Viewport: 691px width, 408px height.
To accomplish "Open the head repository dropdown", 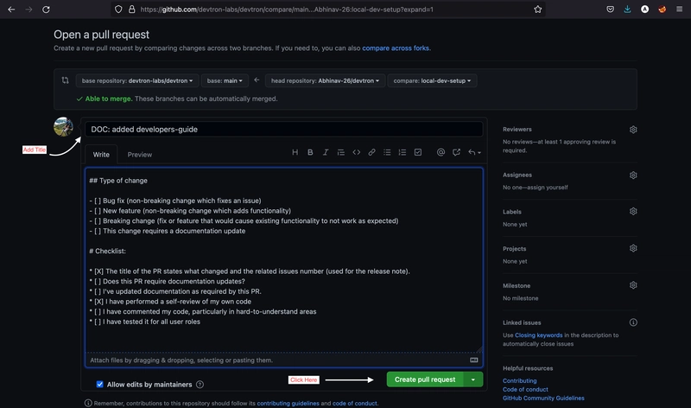I will pos(324,80).
